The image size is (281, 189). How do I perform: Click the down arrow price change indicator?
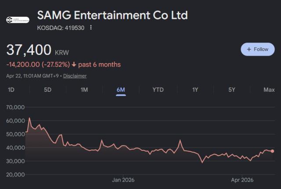coord(74,64)
